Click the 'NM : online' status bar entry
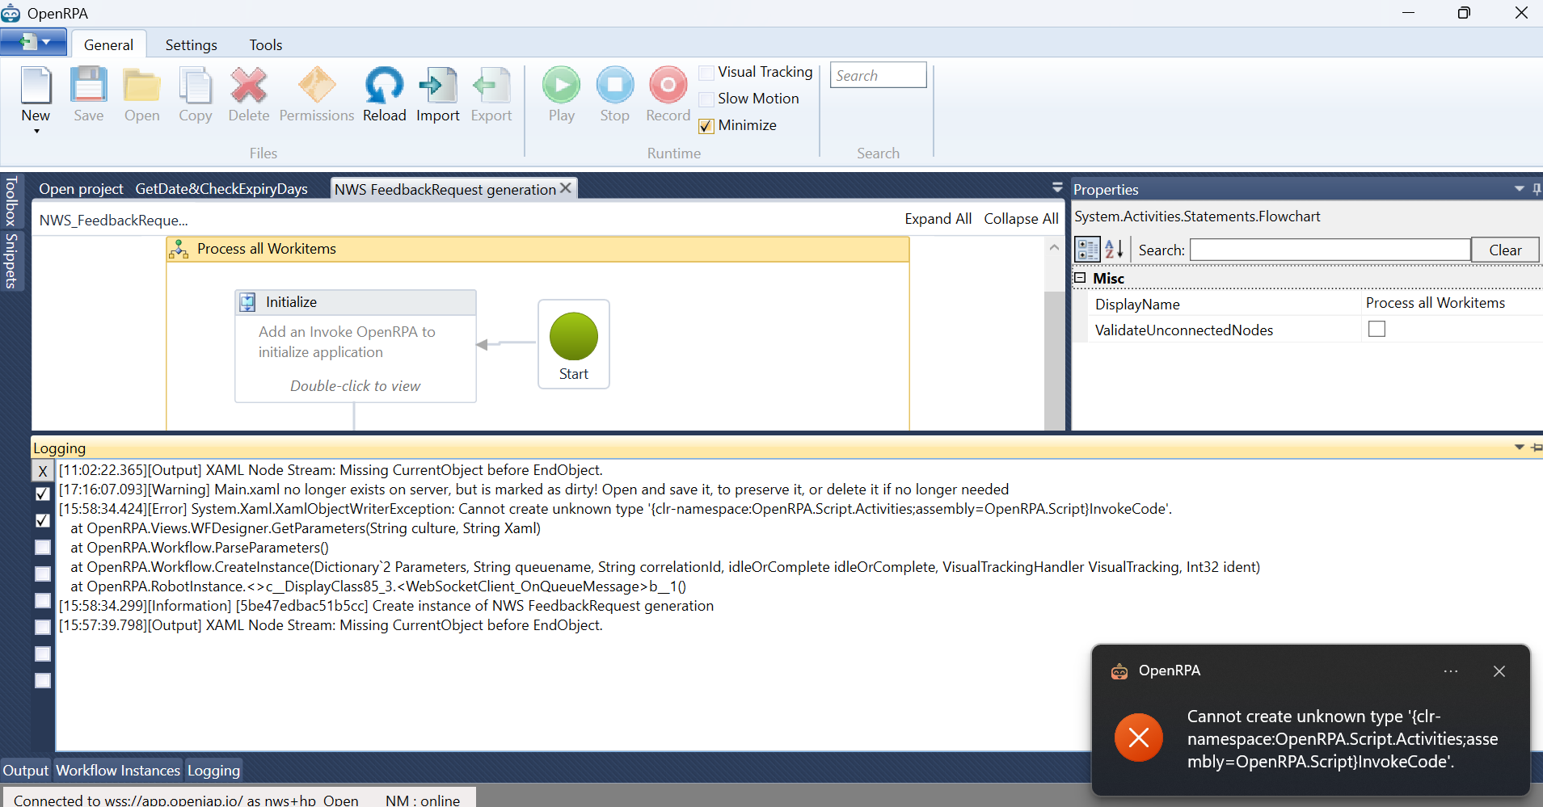The height and width of the screenshot is (807, 1543). 423,800
